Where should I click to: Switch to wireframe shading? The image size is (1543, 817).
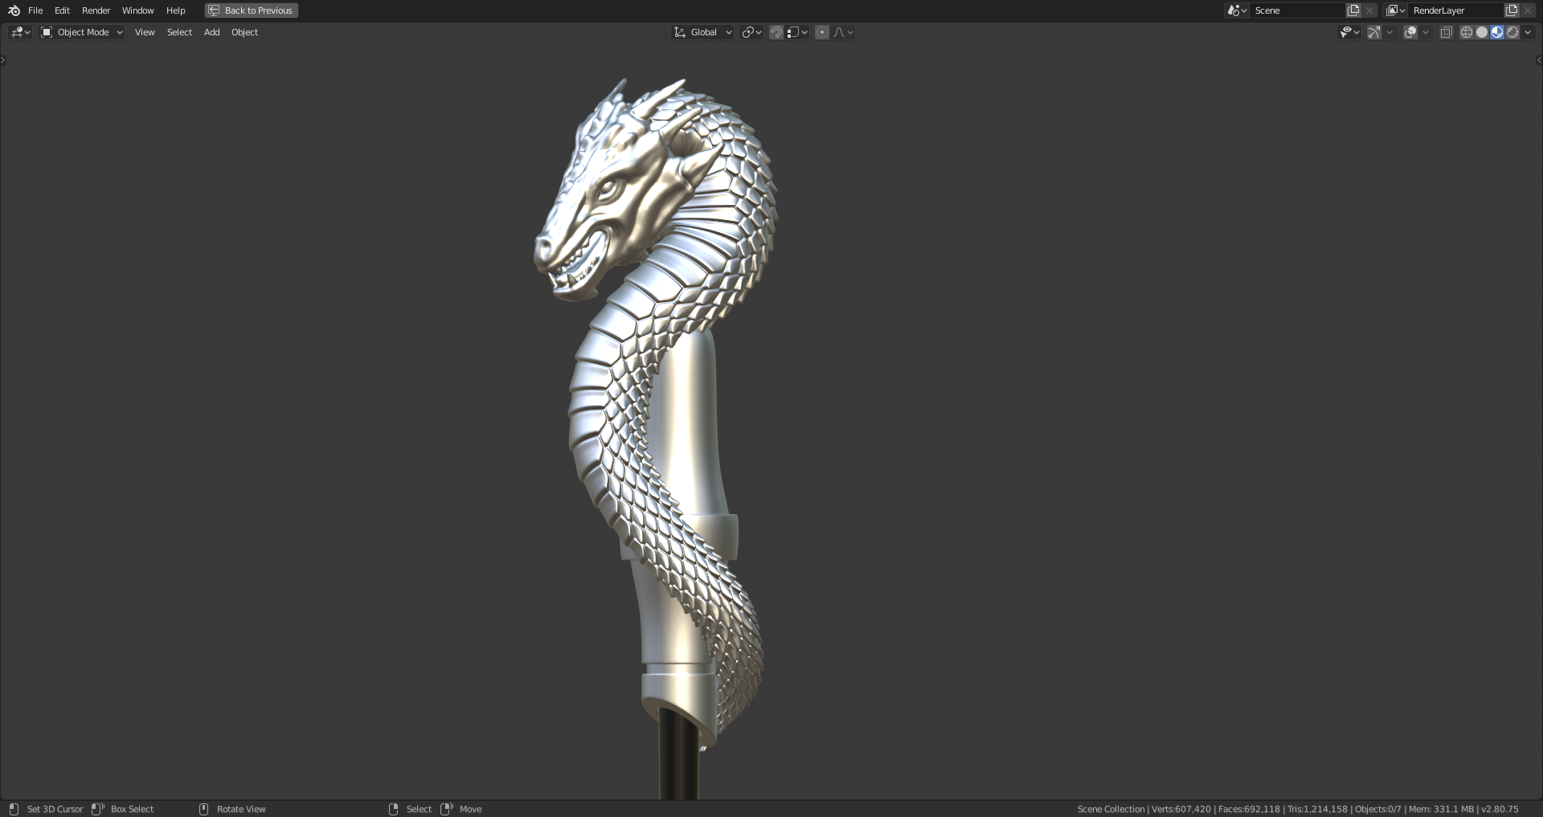(1467, 32)
